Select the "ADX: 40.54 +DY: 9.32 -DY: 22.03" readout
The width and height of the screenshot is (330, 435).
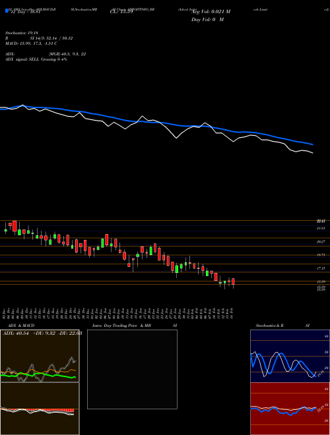pos(42,333)
